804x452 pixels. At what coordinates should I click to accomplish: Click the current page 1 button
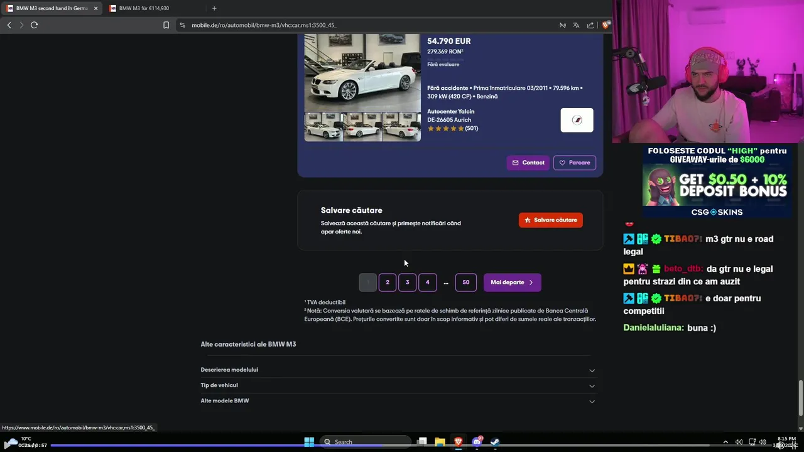click(367, 282)
